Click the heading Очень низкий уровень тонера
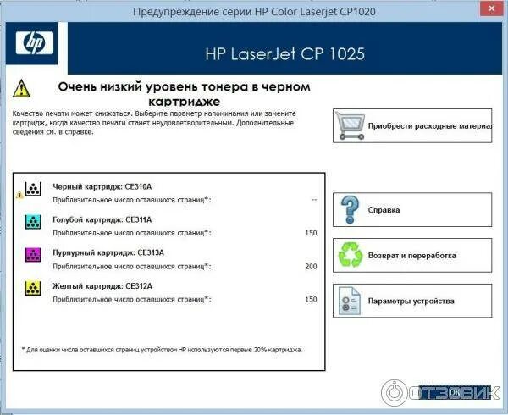This screenshot has height=415, width=508. point(184,94)
